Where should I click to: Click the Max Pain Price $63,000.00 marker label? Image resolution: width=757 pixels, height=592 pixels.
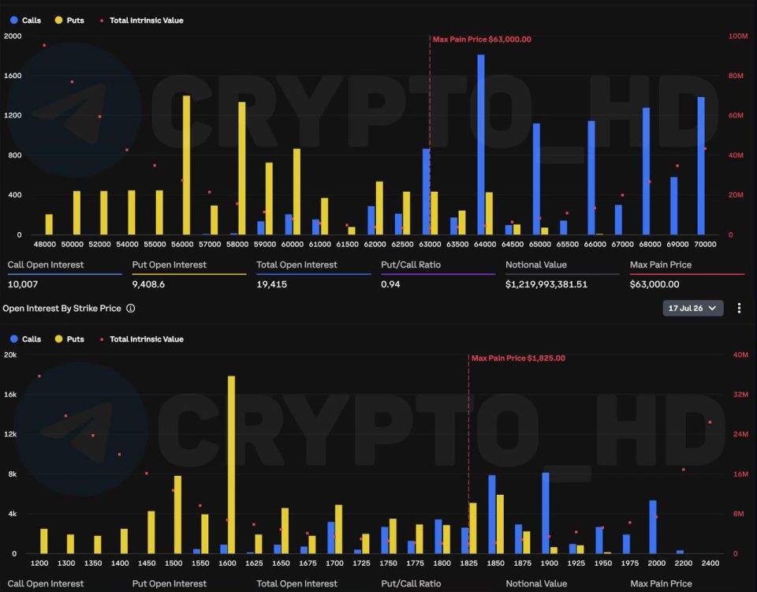click(482, 39)
